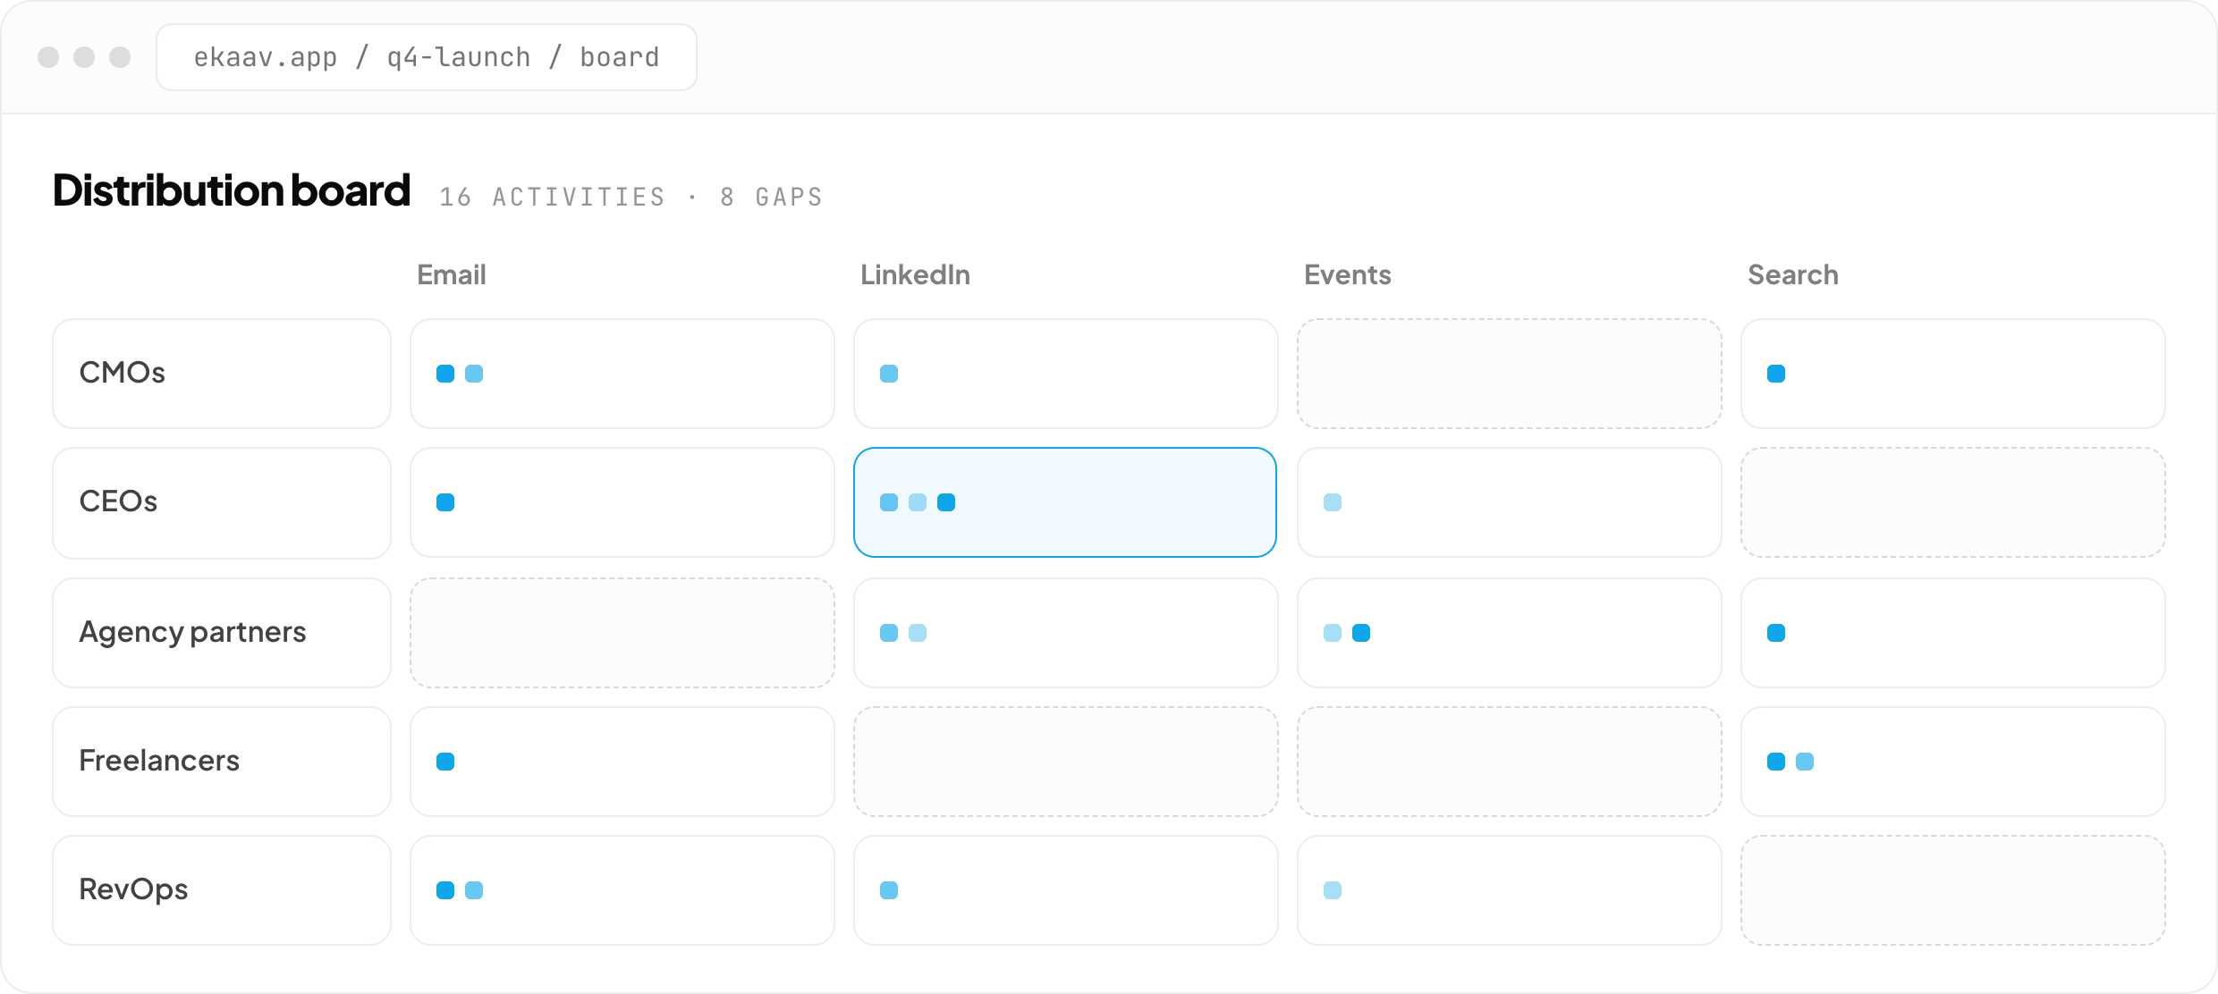Click the dark blue CEOs LinkedIn activity dot
The image size is (2218, 994).
pyautogui.click(x=946, y=502)
